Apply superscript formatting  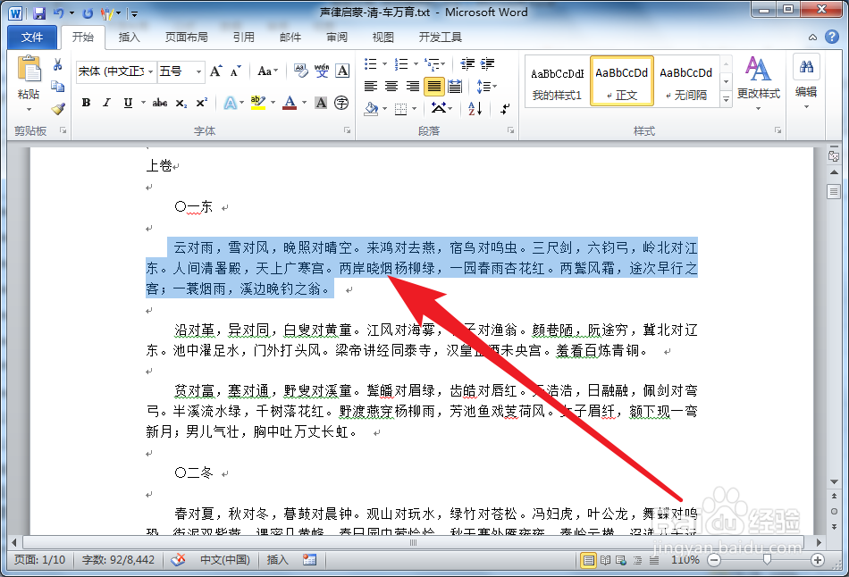pyautogui.click(x=201, y=102)
